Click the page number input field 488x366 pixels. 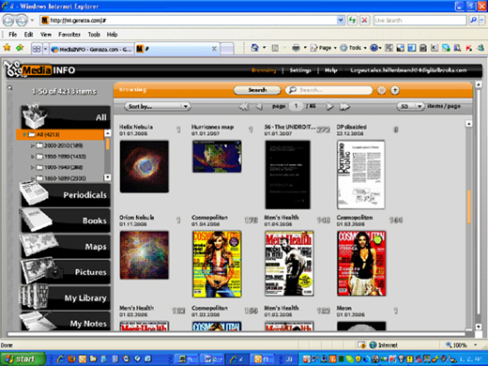tap(296, 107)
